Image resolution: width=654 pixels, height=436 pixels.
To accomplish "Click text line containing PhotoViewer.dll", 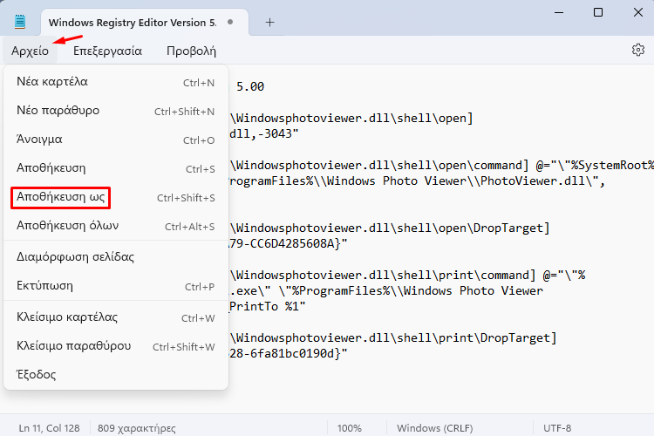I will pyautogui.click(x=417, y=181).
